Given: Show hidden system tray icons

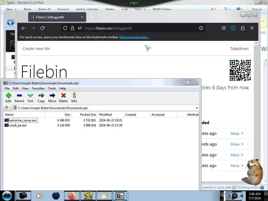Looking at the screenshot, I should coord(222,196).
